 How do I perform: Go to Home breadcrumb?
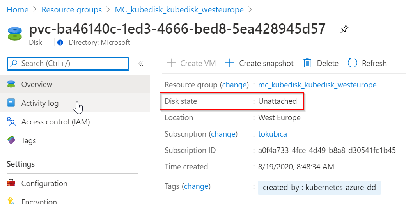point(18,10)
